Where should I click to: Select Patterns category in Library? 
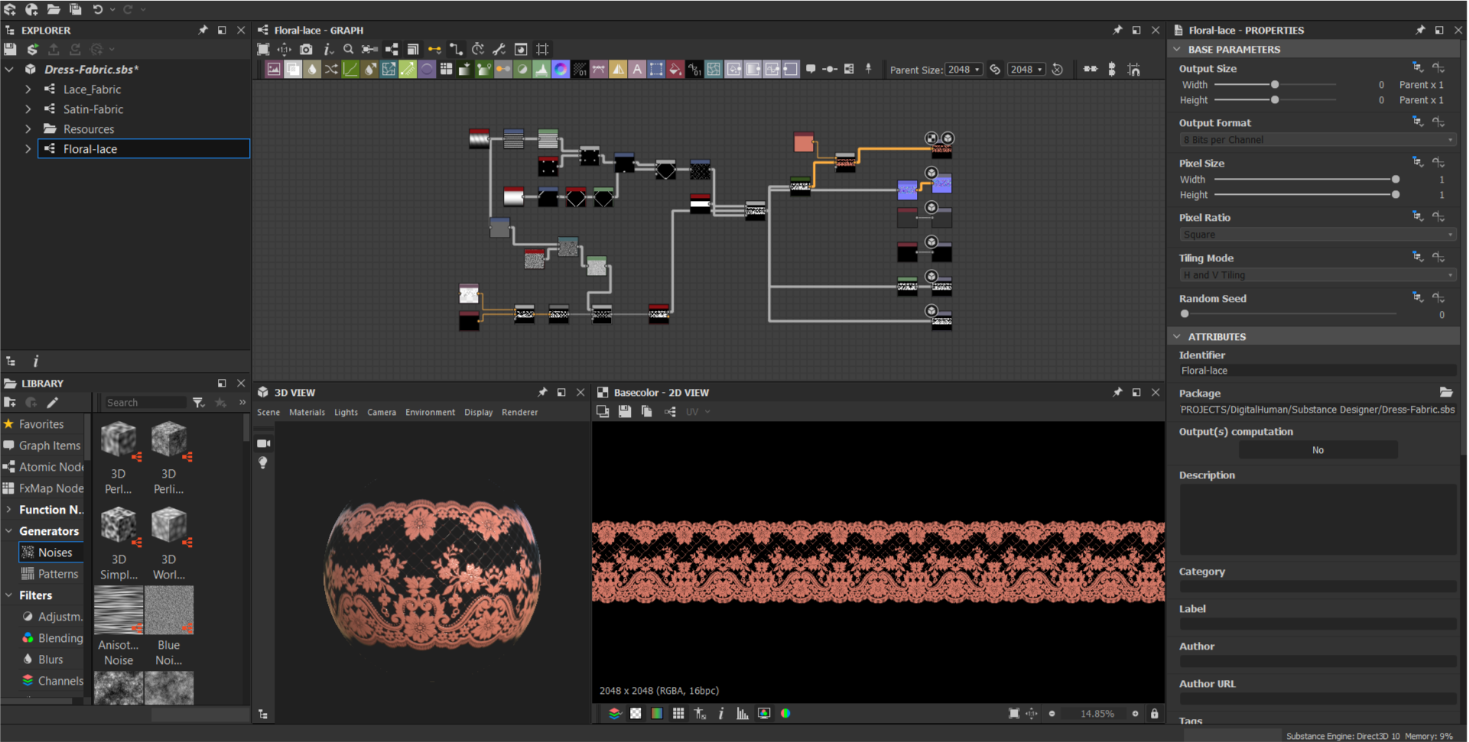pyautogui.click(x=50, y=574)
